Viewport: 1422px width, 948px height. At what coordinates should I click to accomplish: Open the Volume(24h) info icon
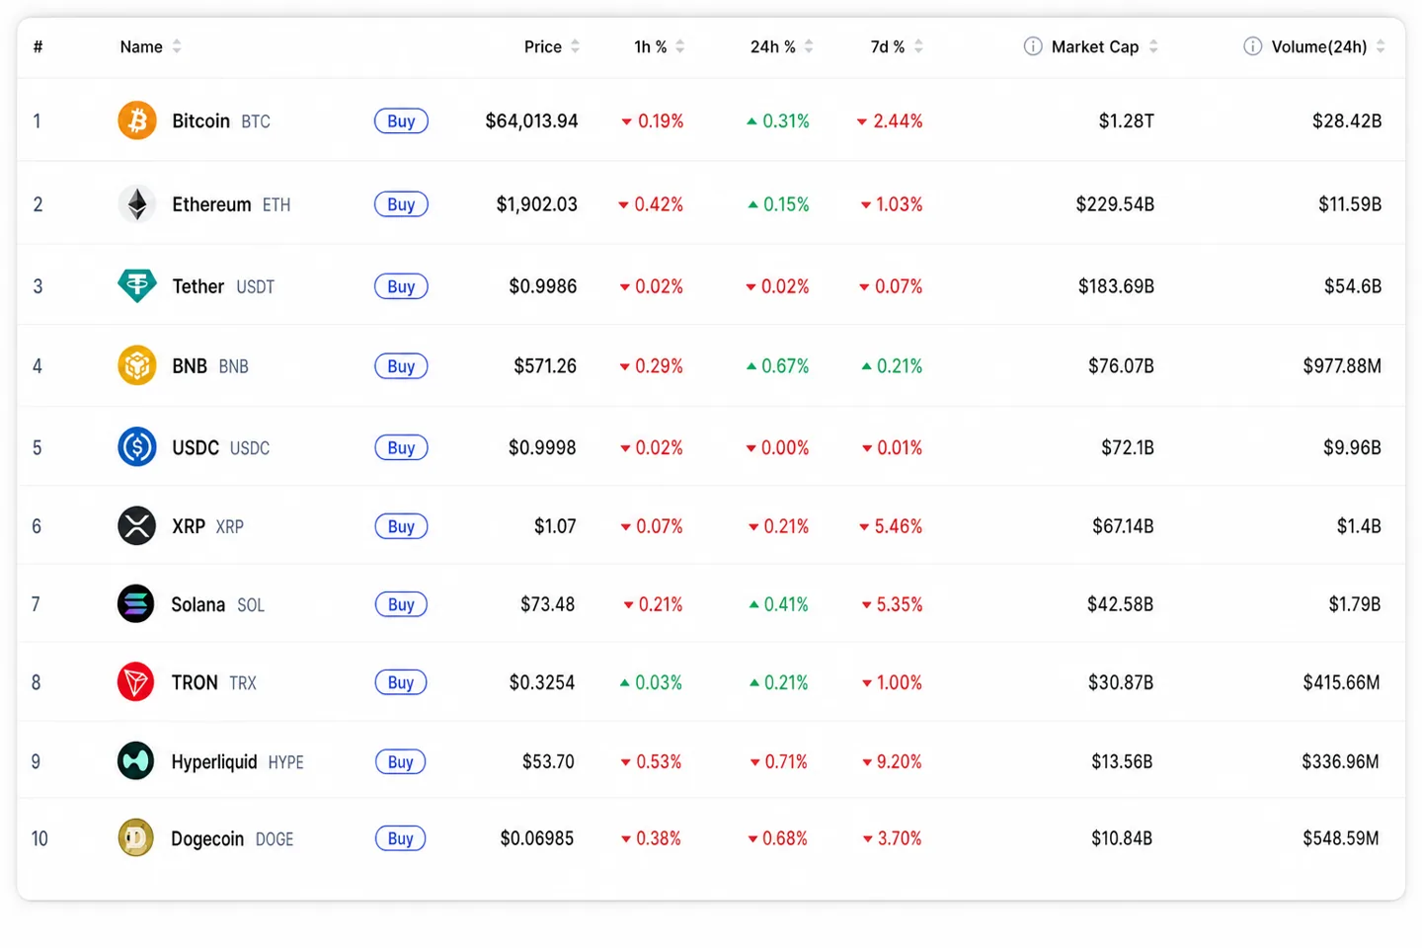(1252, 46)
